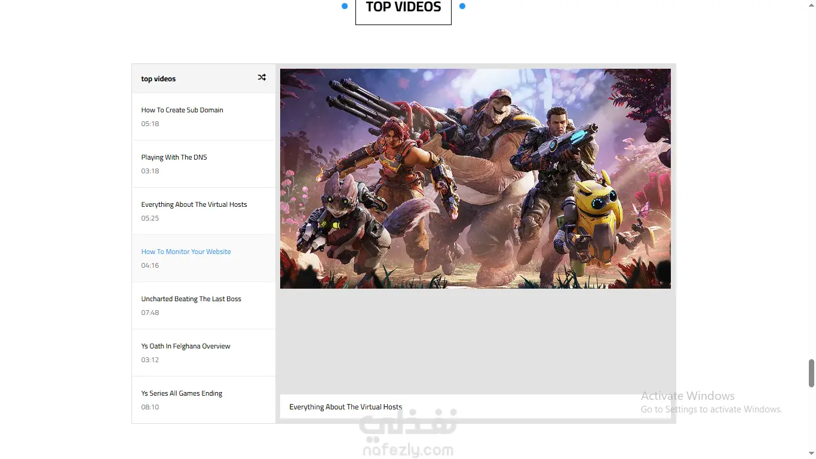816x459 pixels.
Task: Click the 04:16 duration text
Action: click(x=150, y=265)
